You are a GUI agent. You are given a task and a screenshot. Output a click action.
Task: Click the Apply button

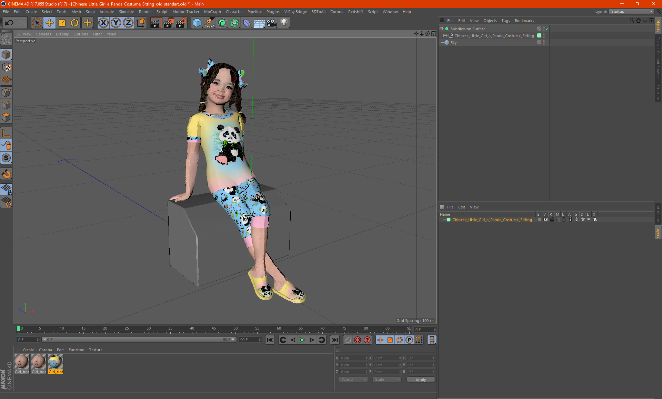[x=421, y=380]
